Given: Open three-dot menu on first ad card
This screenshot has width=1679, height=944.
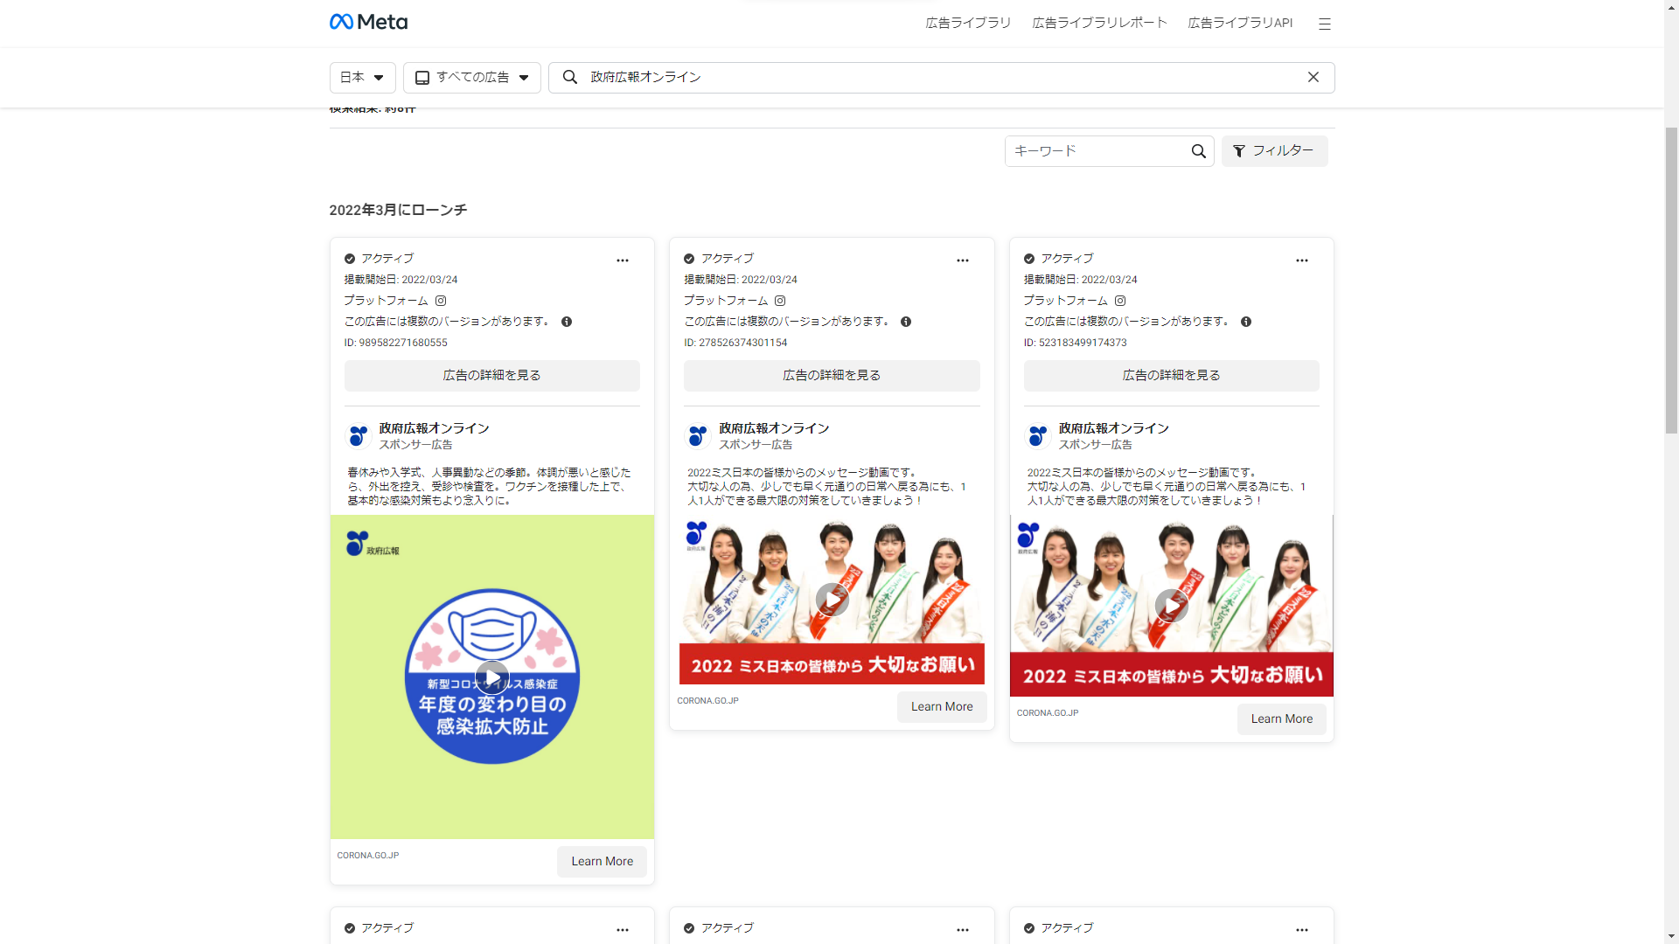Looking at the screenshot, I should 622,260.
